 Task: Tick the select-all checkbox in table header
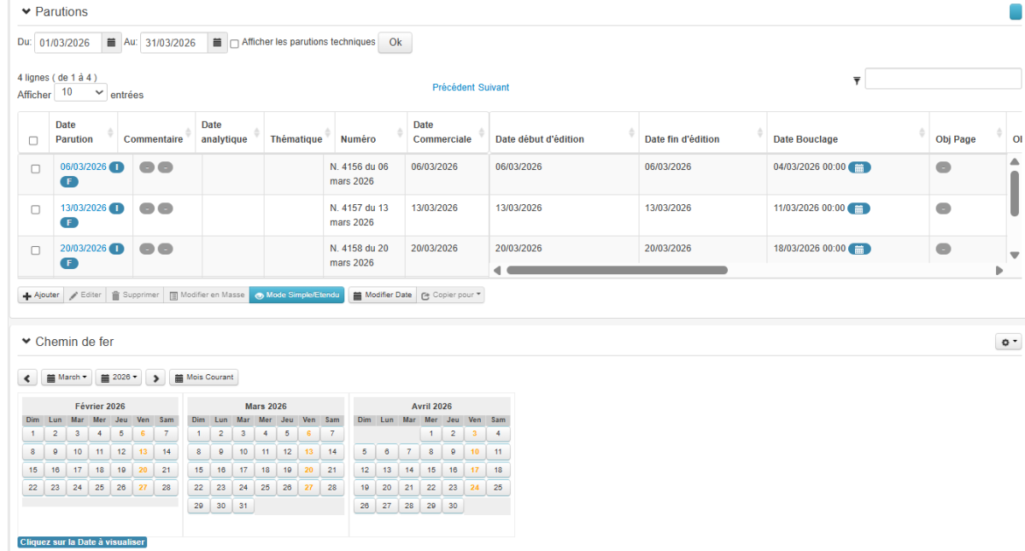coord(33,140)
